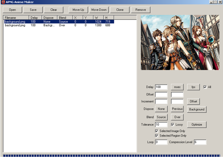Click the Delay column header
The image size is (223, 157).
point(35,18)
